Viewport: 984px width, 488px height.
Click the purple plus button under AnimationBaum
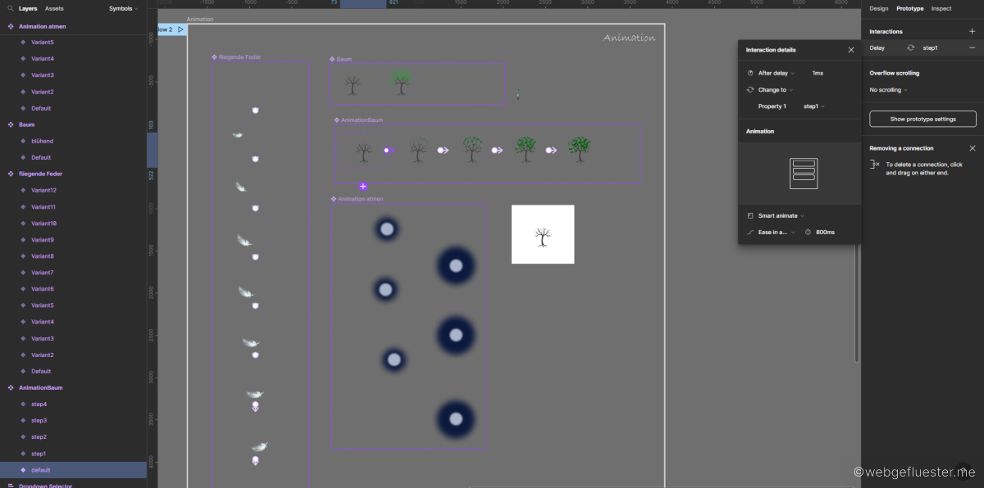pos(363,187)
